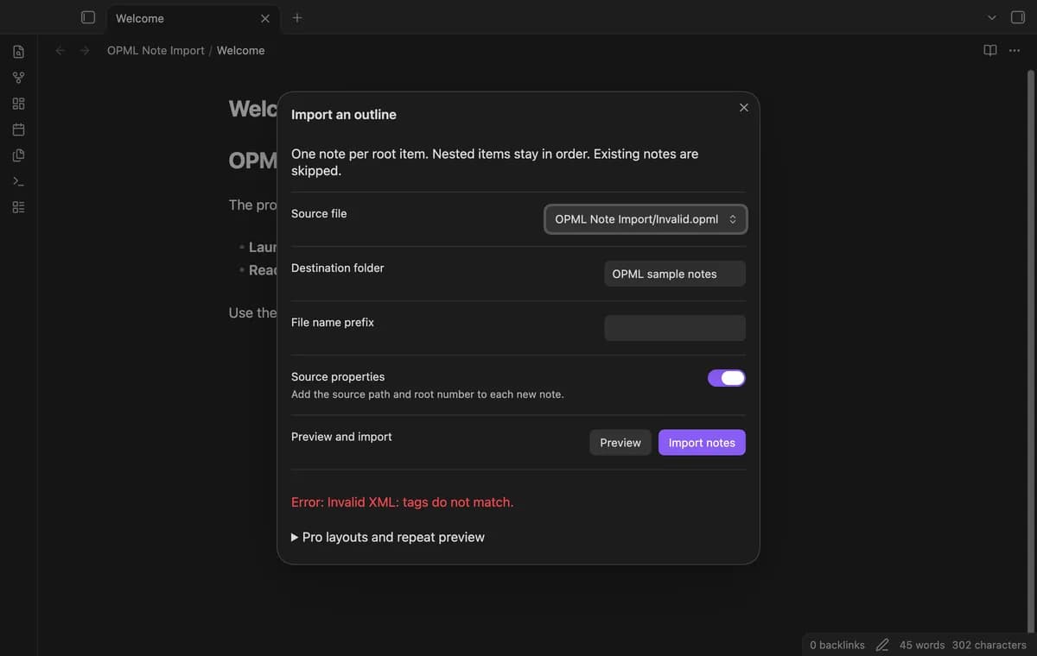Image resolution: width=1037 pixels, height=656 pixels.
Task: Open the tab list dropdown arrow
Action: tap(992, 17)
